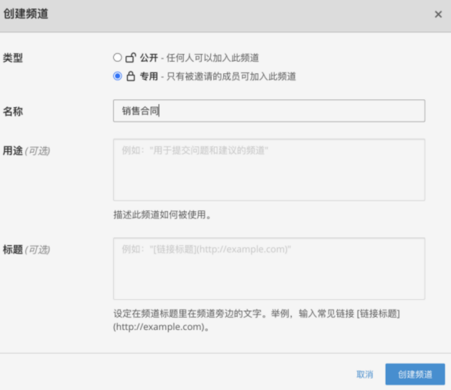The width and height of the screenshot is (451, 390).
Task: Click the 用途 (可选) field label
Action: [x=27, y=151]
